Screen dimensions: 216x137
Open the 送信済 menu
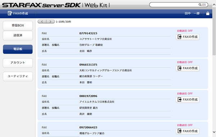coord(18,35)
